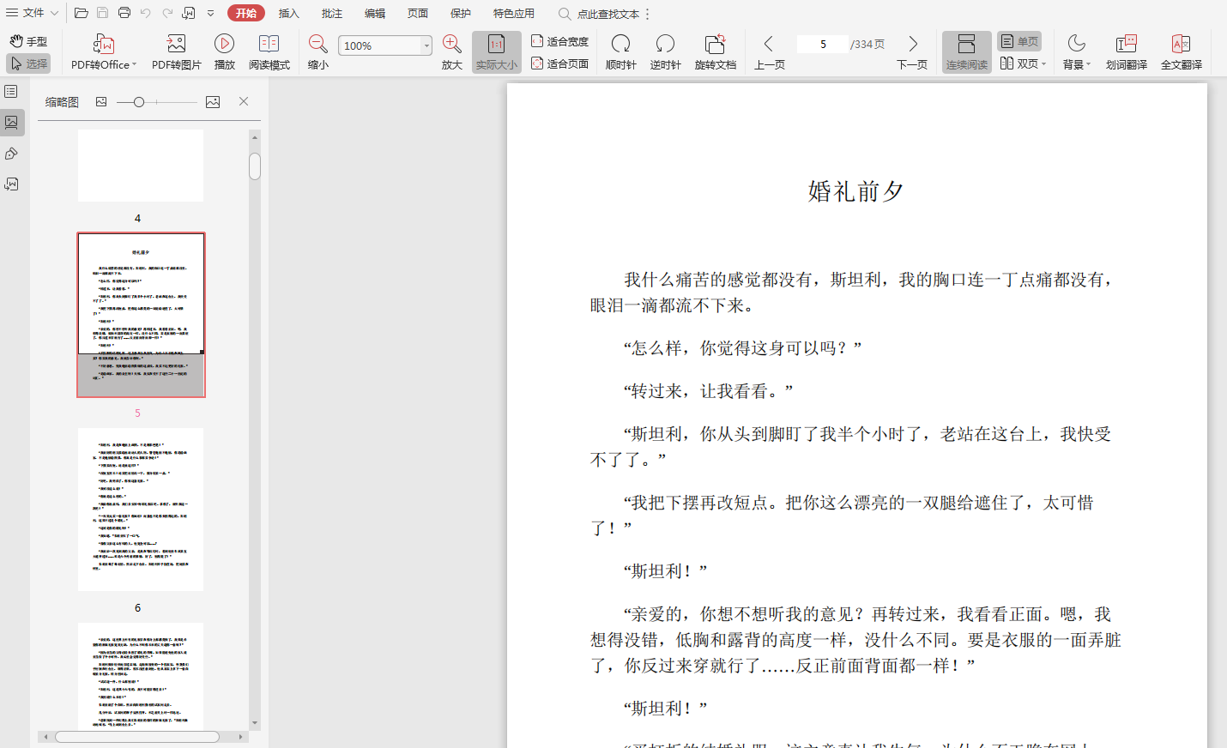Switch to the 特色应用 tab

pyautogui.click(x=513, y=14)
